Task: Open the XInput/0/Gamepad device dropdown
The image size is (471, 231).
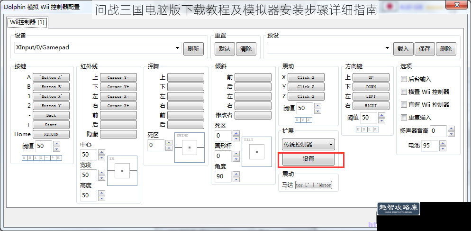Action: point(98,48)
